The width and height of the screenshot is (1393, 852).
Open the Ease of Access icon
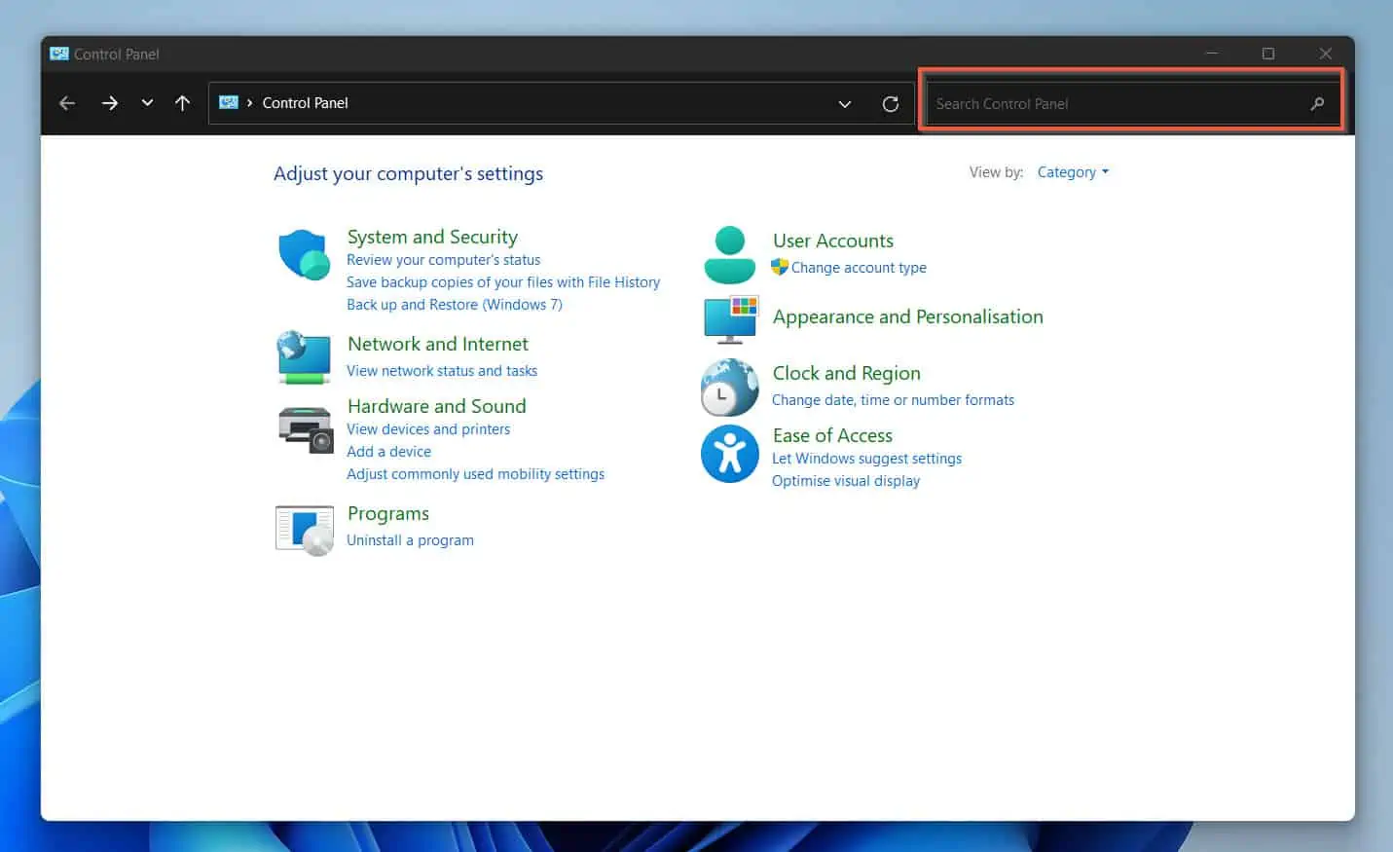(x=729, y=454)
